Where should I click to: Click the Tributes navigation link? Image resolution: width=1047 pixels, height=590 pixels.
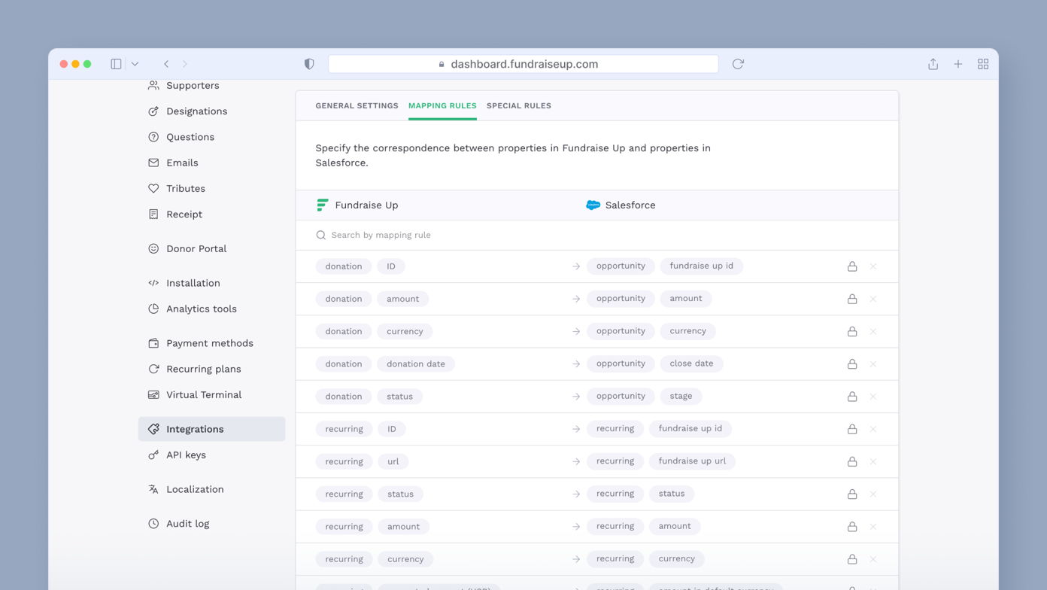pos(186,188)
